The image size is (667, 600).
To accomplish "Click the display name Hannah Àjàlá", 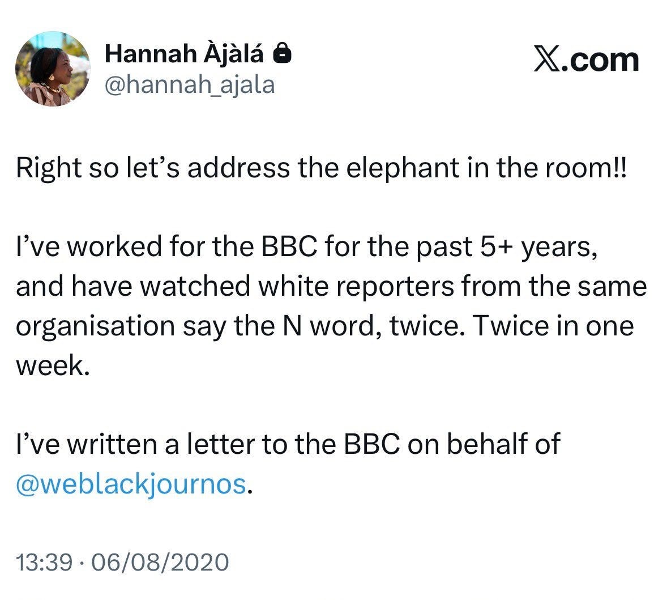I will point(185,54).
